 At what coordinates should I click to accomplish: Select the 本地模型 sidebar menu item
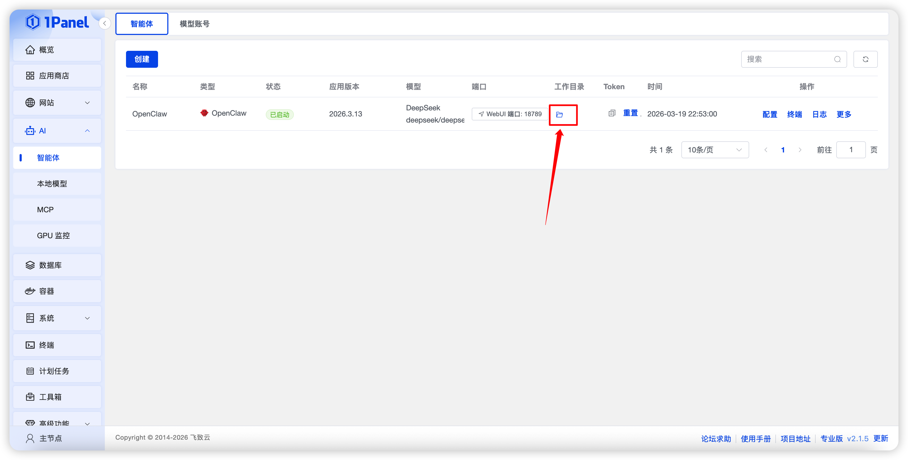[52, 184]
